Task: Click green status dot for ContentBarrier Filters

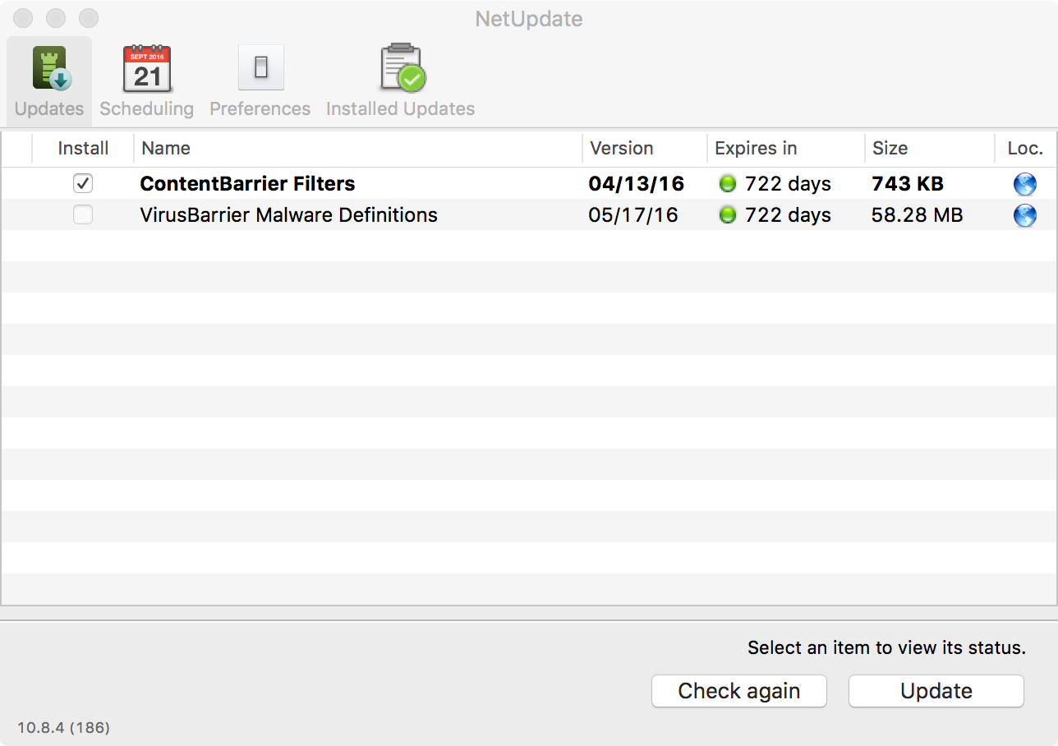Action: coord(727,184)
